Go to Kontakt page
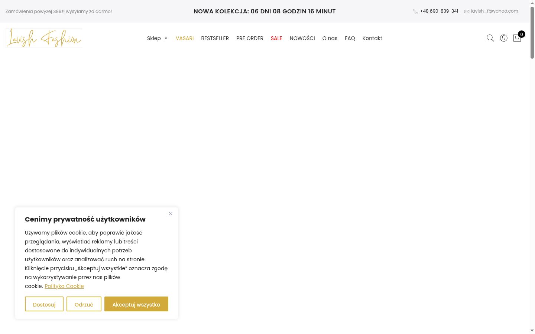 372,38
